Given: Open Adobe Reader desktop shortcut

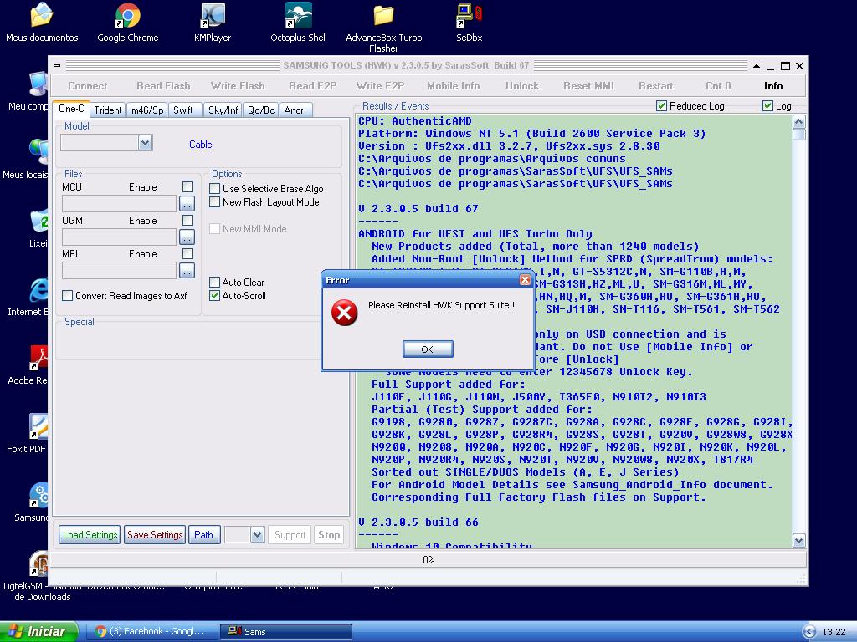Looking at the screenshot, I should tap(38, 364).
